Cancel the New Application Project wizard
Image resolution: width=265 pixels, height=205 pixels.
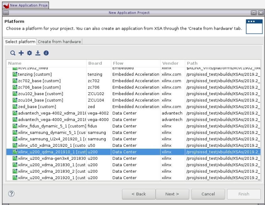click(208, 194)
